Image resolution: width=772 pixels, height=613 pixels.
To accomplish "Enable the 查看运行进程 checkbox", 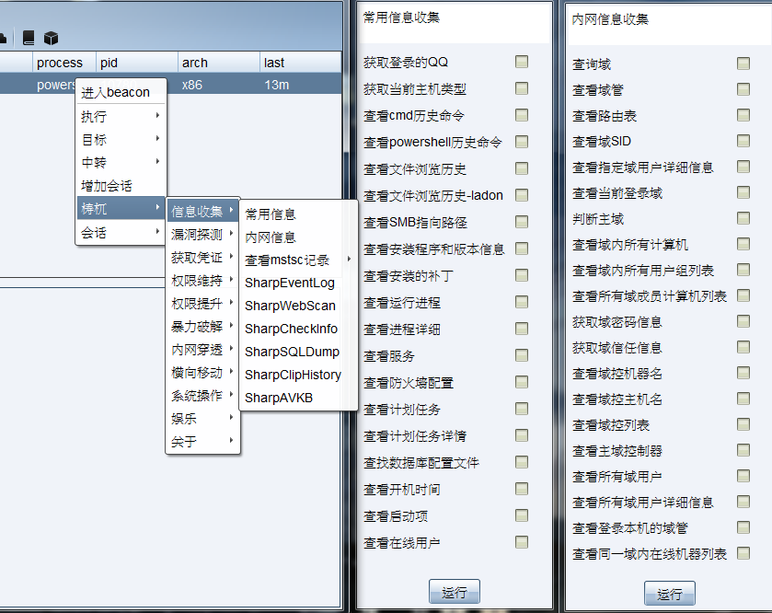I will click(522, 302).
